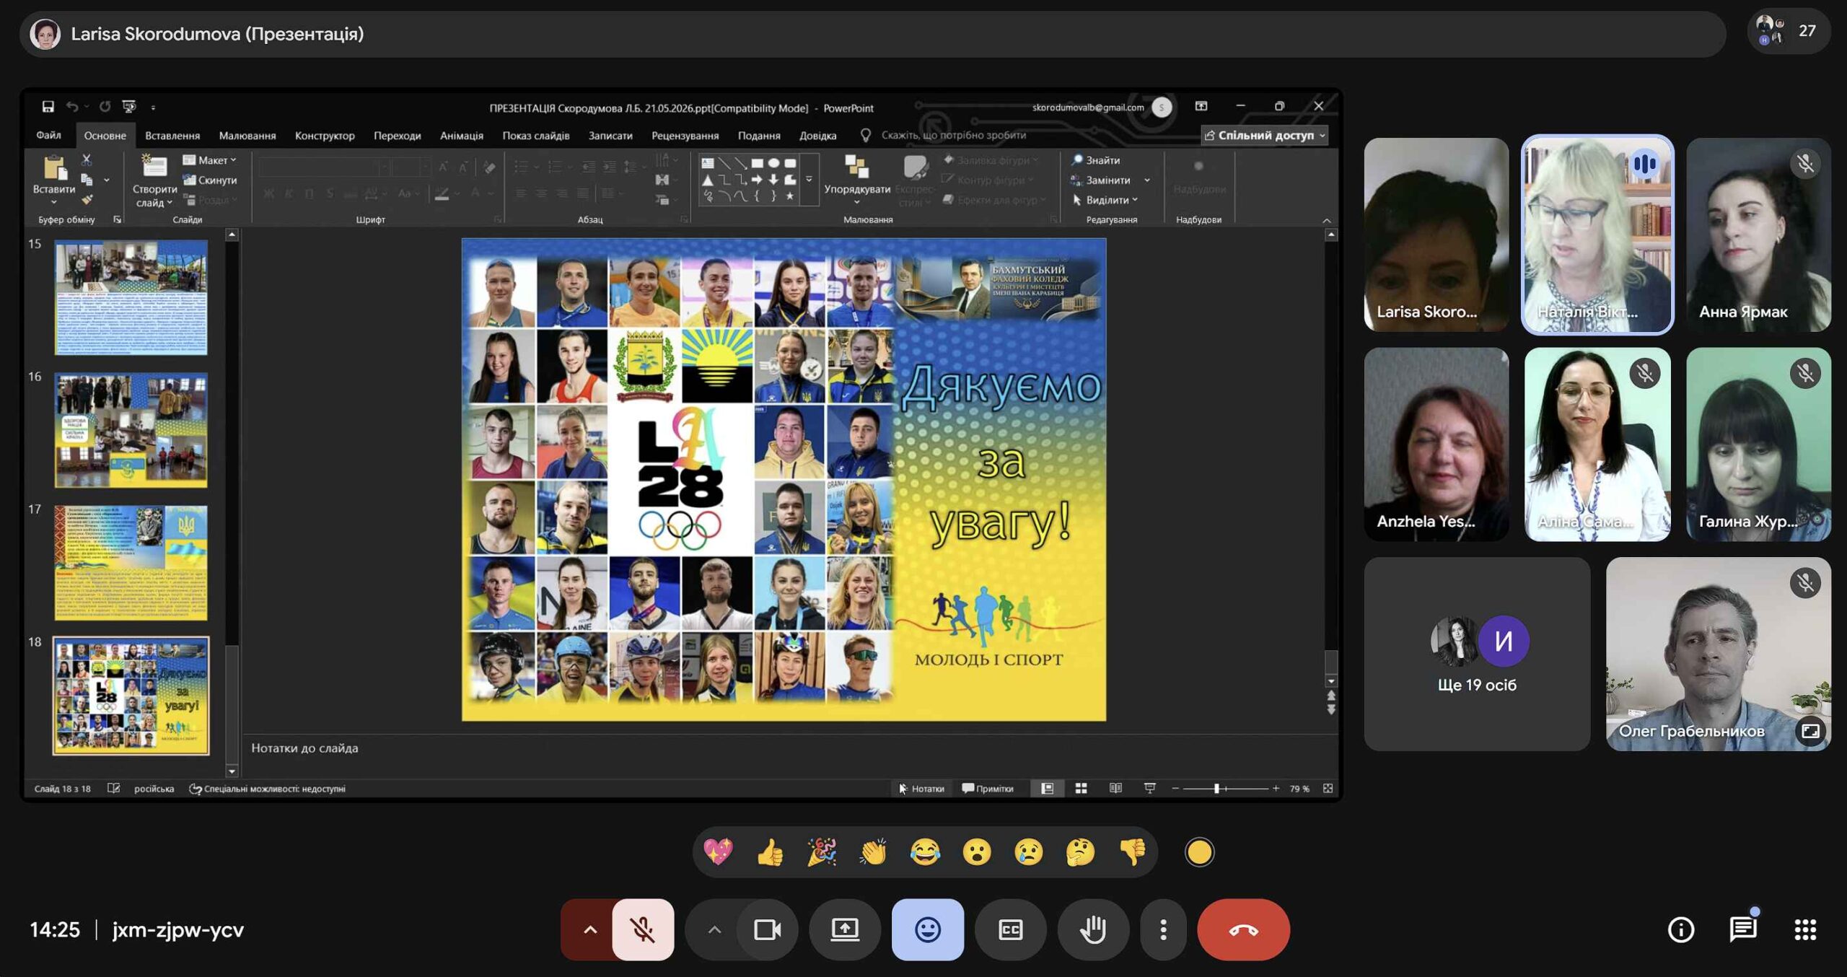Send the crying face reaction
The width and height of the screenshot is (1847, 977).
[x=1029, y=852]
